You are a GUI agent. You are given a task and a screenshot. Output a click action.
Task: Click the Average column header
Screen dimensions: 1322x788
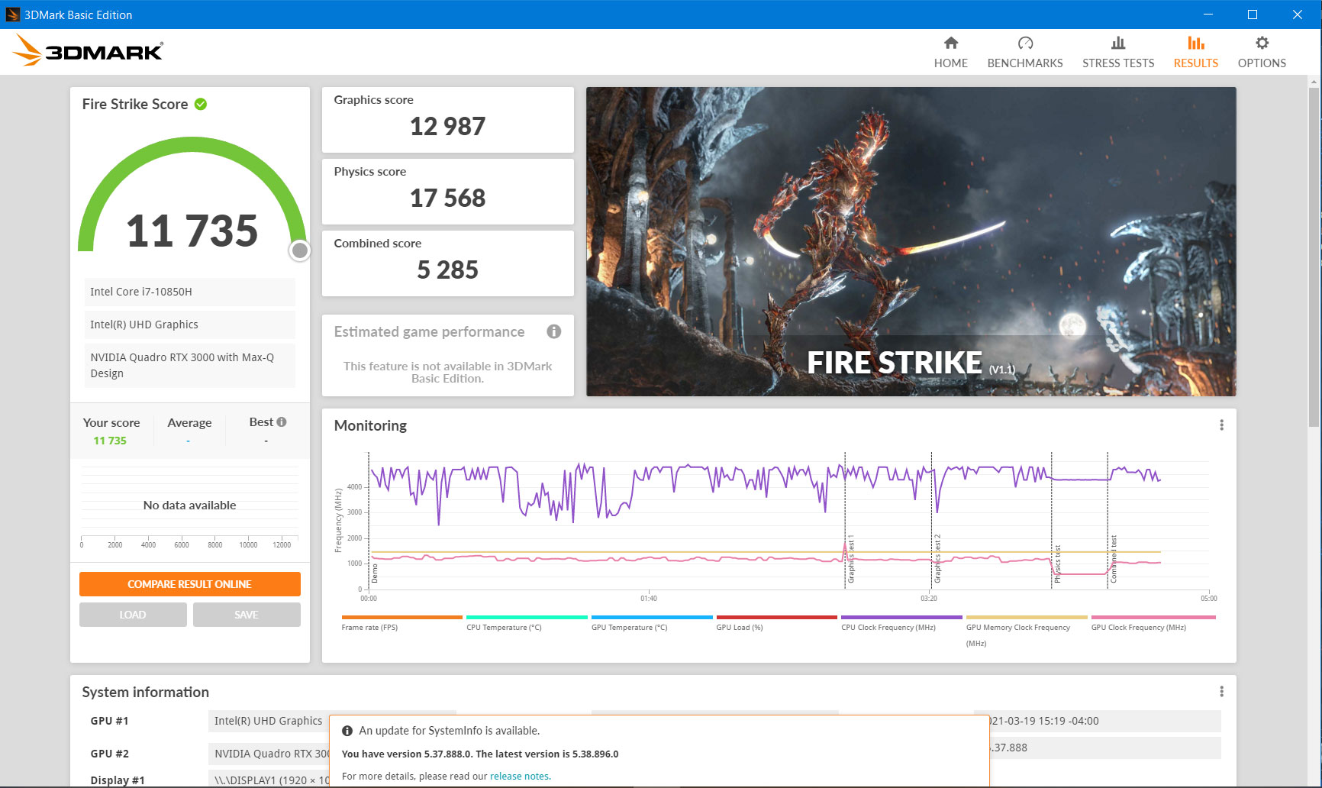[x=189, y=422]
